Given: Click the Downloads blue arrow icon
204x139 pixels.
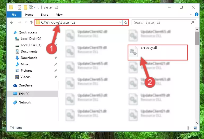Looking at the screenshot, I should pyautogui.click(x=17, y=58).
